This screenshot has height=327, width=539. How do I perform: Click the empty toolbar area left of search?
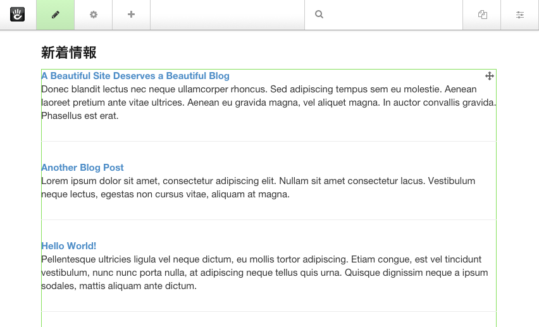click(227, 15)
